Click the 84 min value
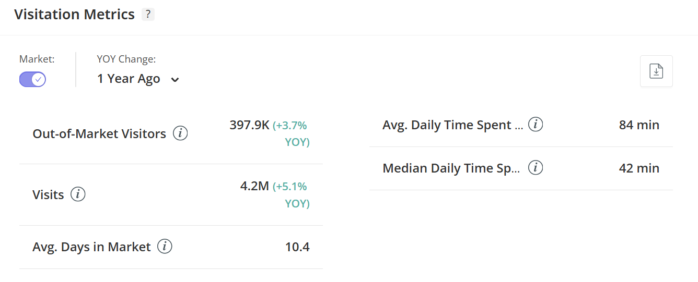The image size is (698, 282). [639, 125]
